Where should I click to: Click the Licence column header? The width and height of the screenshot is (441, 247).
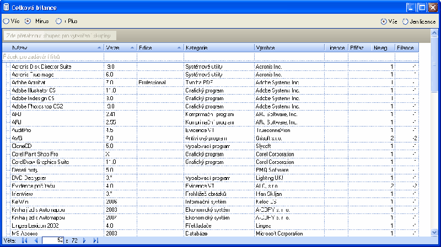pyautogui.click(x=336, y=48)
